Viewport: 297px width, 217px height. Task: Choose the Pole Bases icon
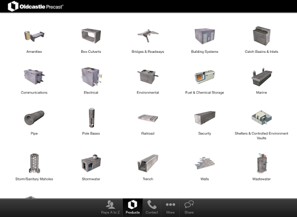91,118
